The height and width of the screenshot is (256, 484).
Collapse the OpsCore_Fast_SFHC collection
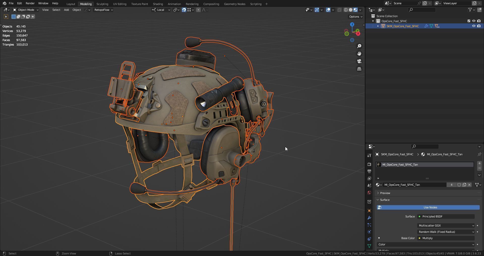pos(373,21)
